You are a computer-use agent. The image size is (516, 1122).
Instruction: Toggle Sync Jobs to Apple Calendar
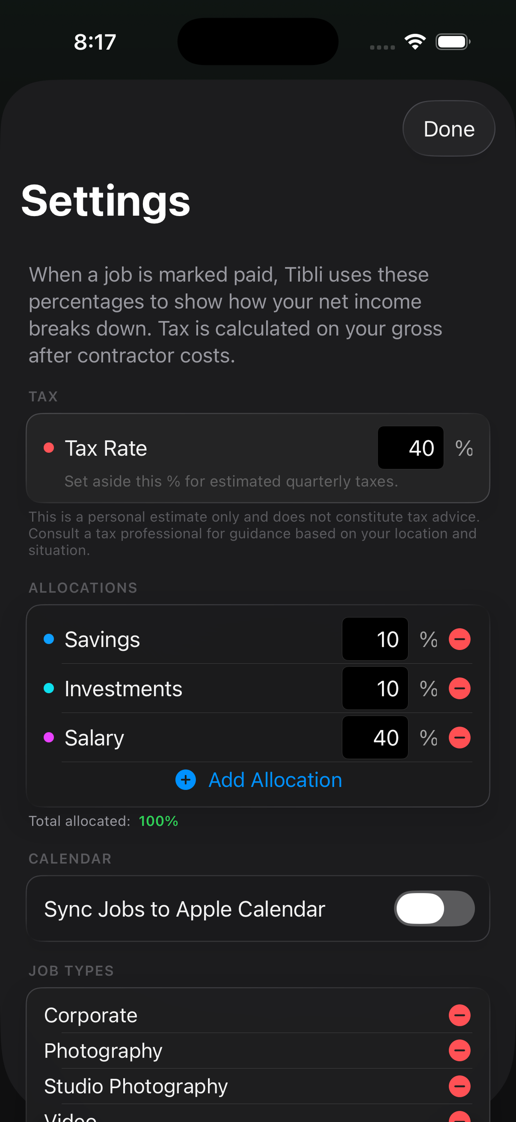click(x=434, y=908)
